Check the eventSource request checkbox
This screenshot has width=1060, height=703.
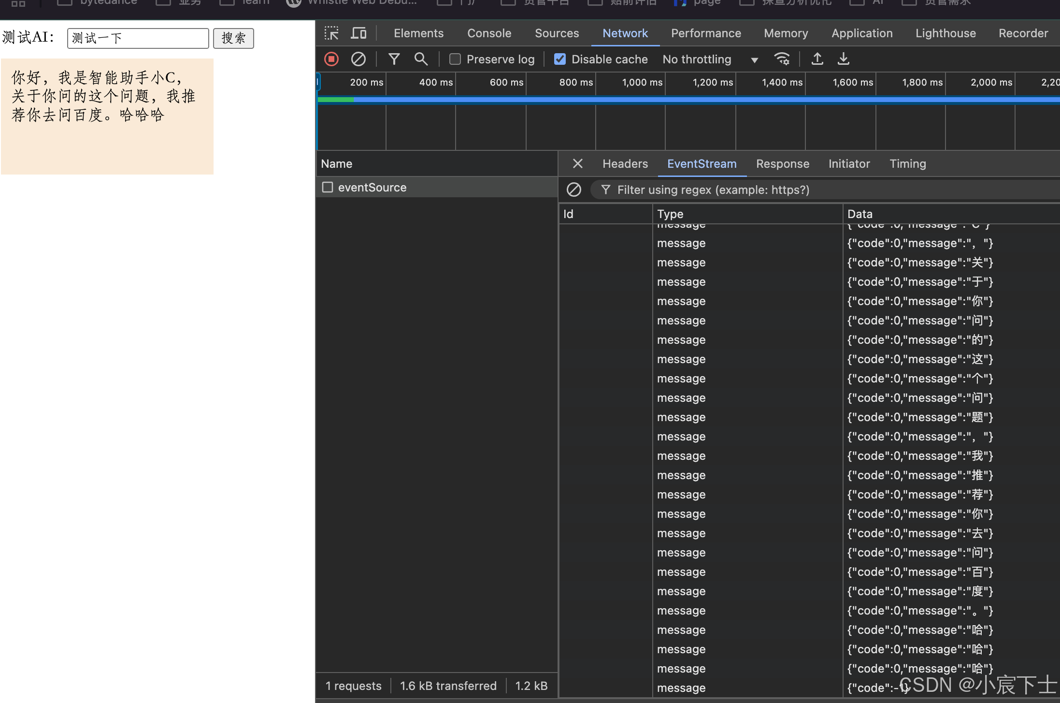tap(328, 187)
